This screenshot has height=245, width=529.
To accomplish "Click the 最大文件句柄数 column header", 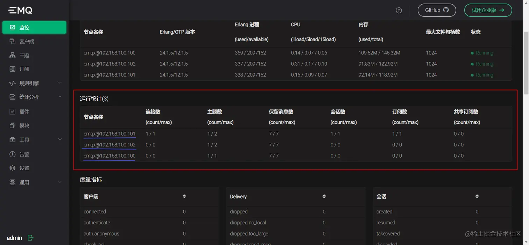I will point(443,32).
